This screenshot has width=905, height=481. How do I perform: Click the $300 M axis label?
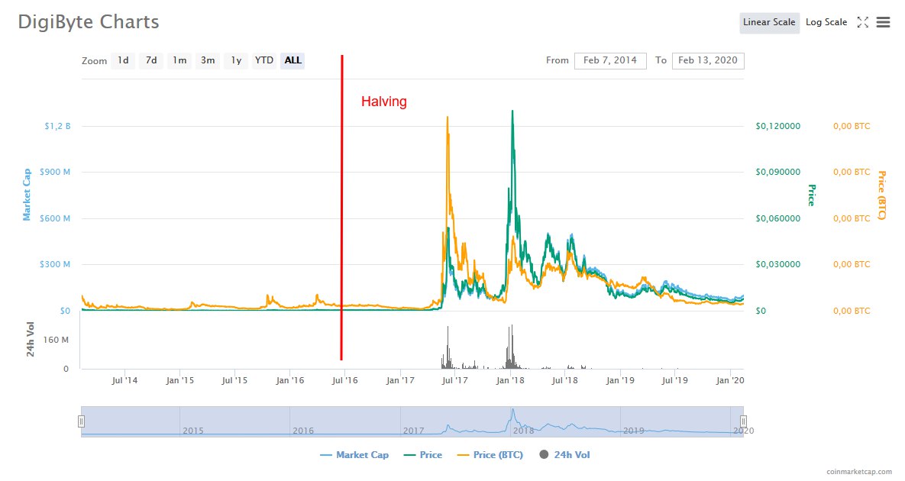[55, 265]
